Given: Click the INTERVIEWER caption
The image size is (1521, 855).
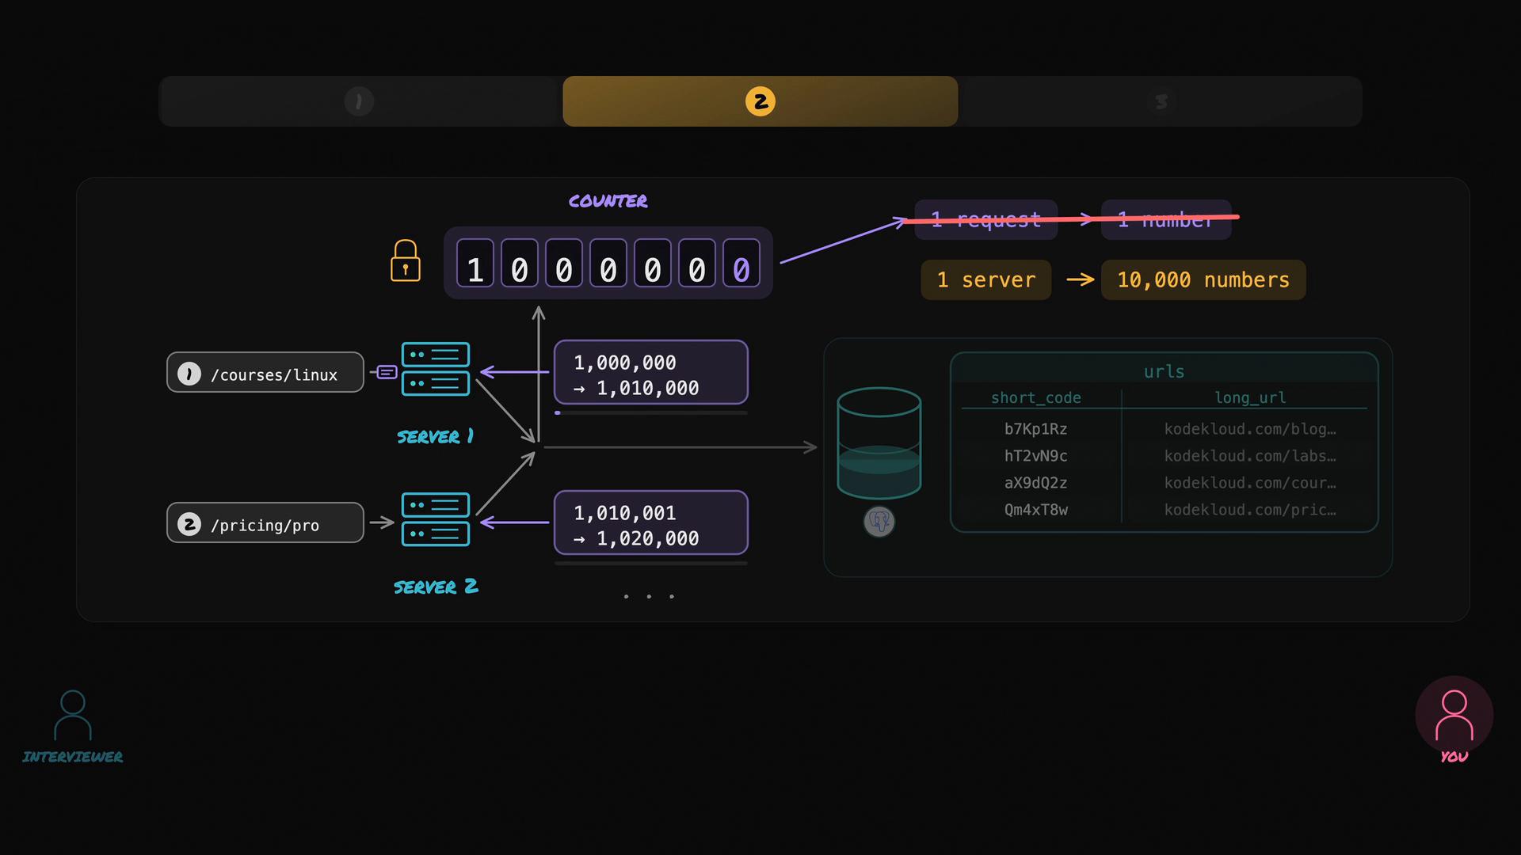Looking at the screenshot, I should 73,757.
